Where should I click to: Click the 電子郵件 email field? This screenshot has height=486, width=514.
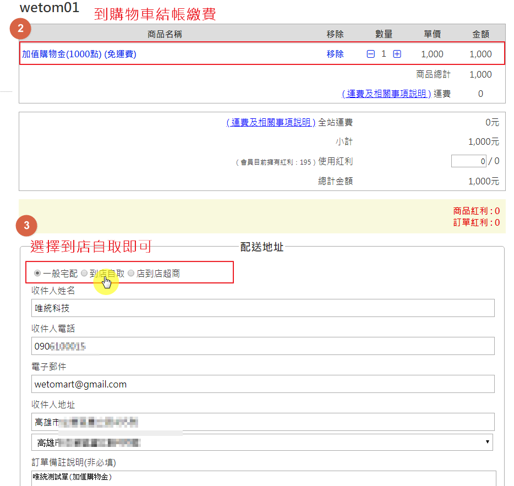[x=263, y=384]
